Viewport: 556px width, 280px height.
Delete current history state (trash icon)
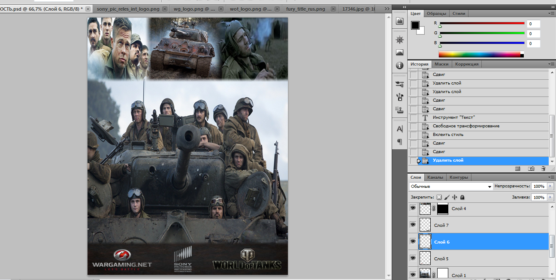pos(543,169)
